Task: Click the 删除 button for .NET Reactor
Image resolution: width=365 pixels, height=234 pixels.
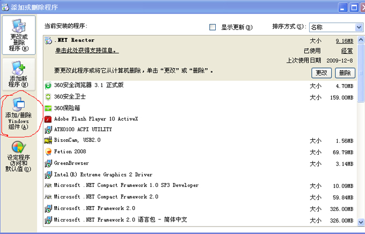Action: click(x=345, y=73)
